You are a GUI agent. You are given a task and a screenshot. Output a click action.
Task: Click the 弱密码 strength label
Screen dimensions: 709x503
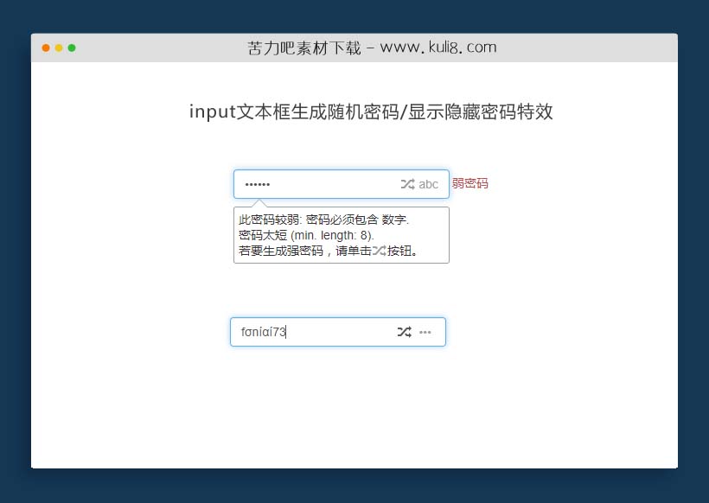click(469, 183)
